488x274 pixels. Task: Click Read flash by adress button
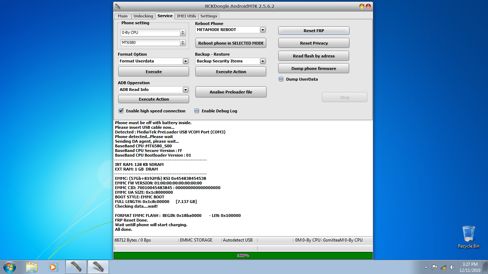click(314, 56)
